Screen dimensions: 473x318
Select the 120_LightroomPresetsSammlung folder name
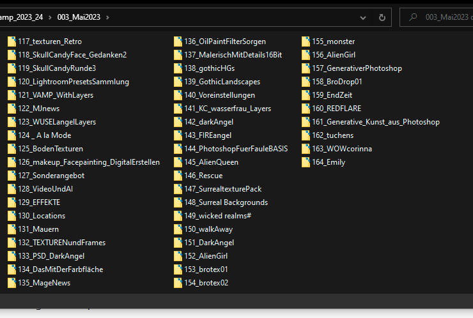74,82
